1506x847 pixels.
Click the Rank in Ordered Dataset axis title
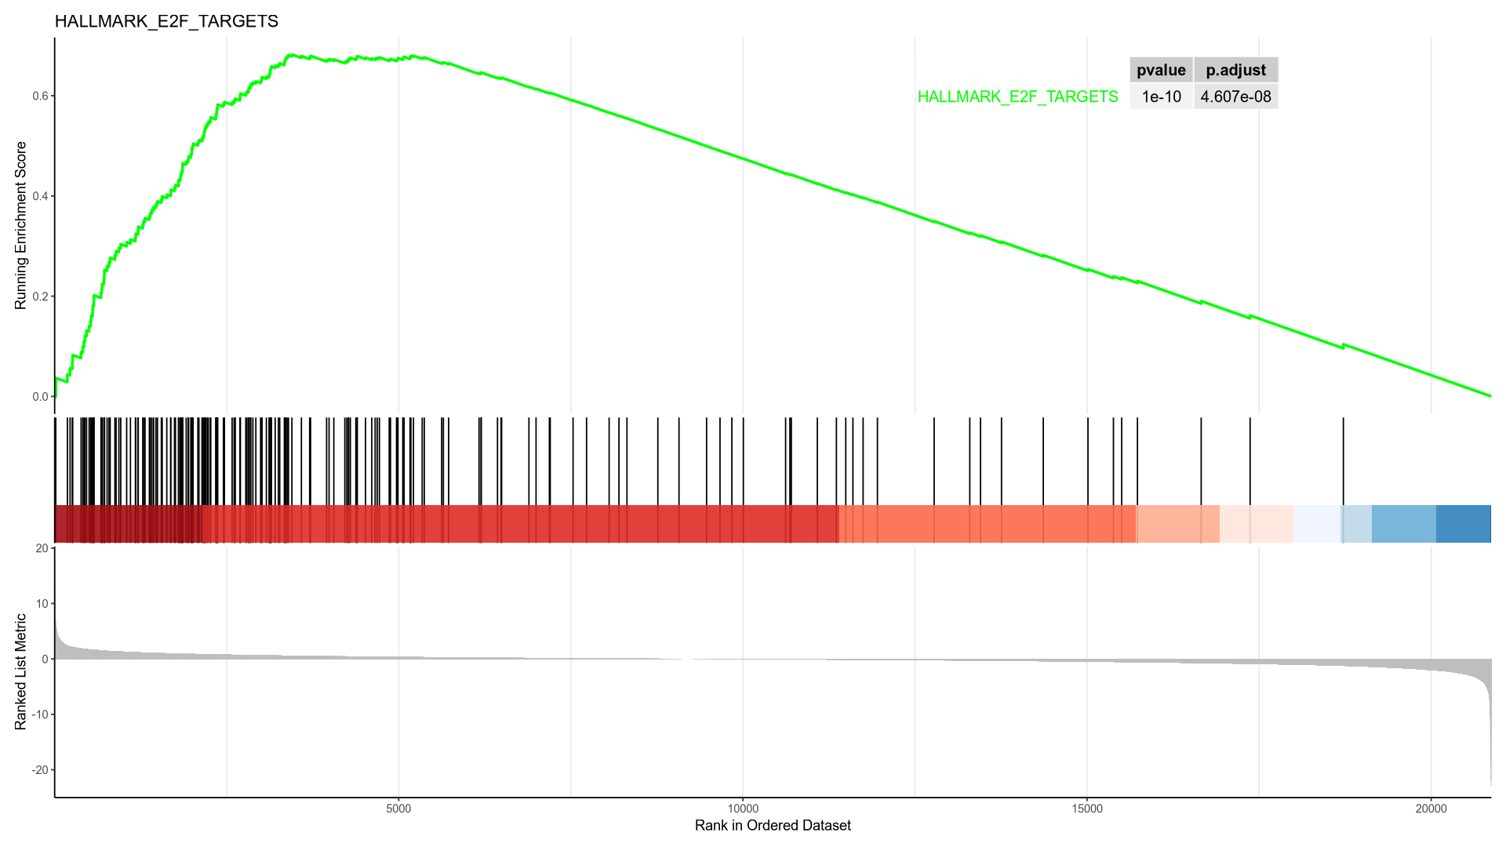pos(773,826)
